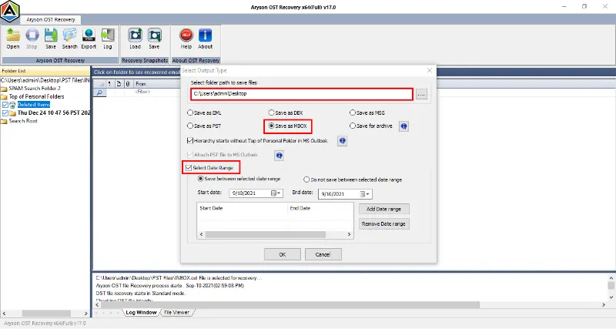Click info icon next to Save for archive
The image size is (616, 329).
click(x=403, y=126)
